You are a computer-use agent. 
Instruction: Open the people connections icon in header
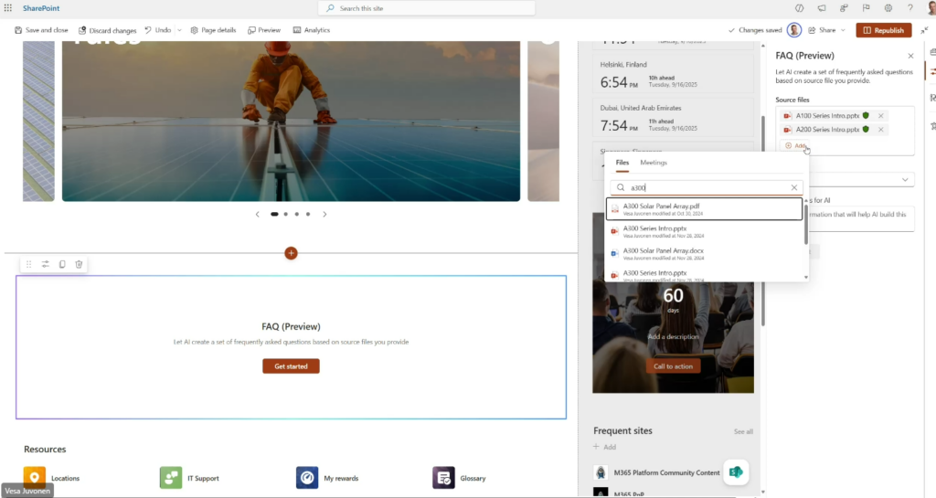point(844,8)
